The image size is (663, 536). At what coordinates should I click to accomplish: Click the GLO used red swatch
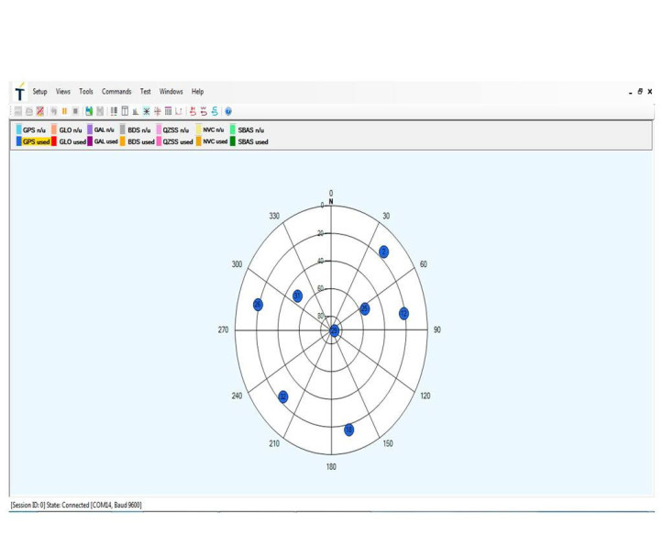(55, 142)
